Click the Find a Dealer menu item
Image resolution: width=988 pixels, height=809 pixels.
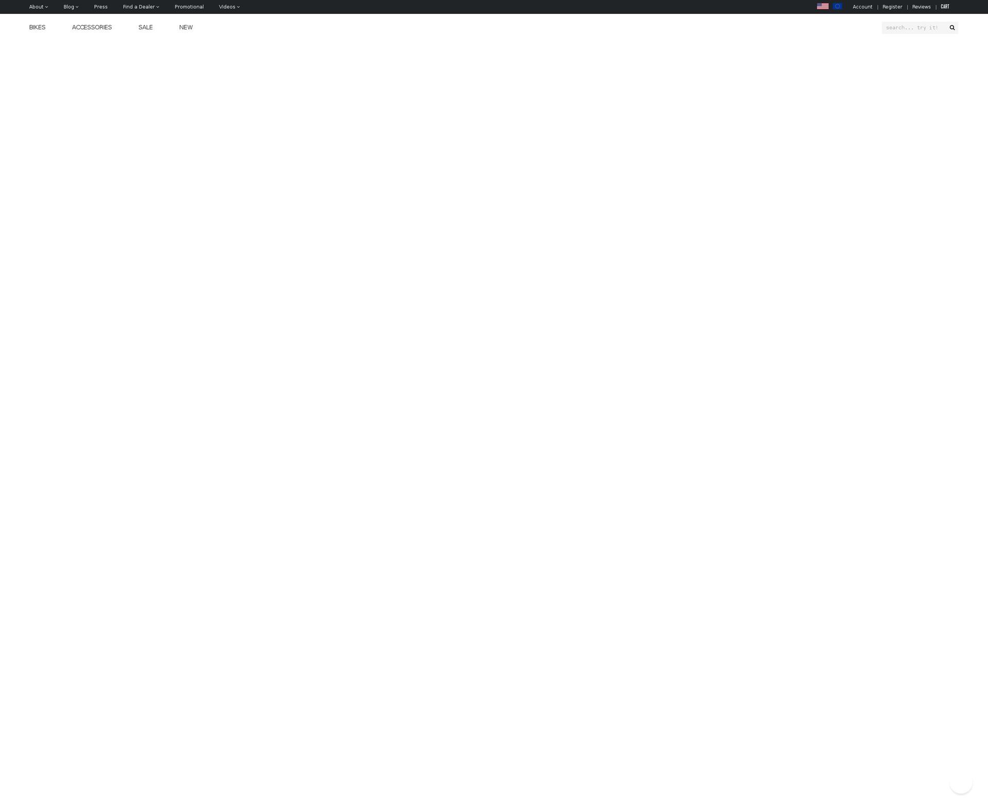(x=140, y=7)
